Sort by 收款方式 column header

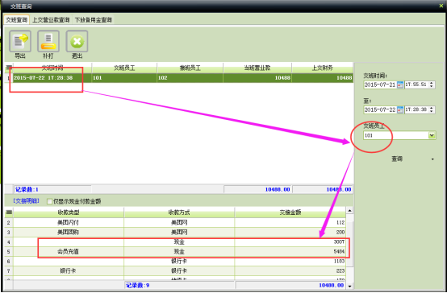(179, 213)
